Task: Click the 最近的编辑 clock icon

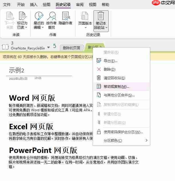Action: (x=39, y=16)
